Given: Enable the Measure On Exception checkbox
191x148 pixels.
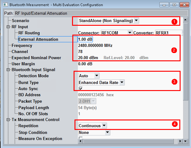Looking at the screenshot, I should coord(81,138).
